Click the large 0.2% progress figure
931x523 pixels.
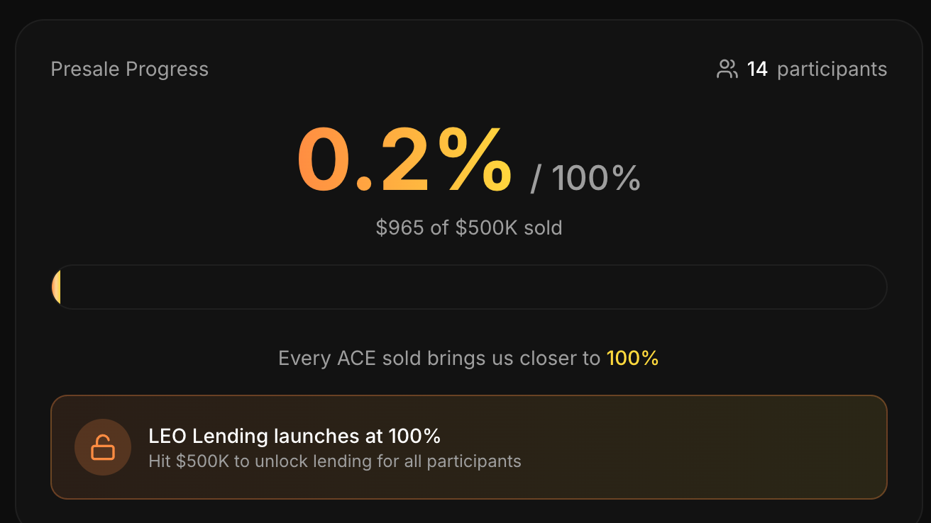pos(403,162)
